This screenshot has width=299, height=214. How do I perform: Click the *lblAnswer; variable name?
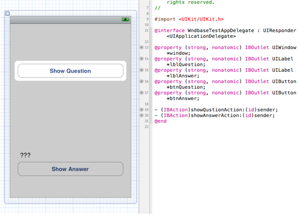[183, 76]
